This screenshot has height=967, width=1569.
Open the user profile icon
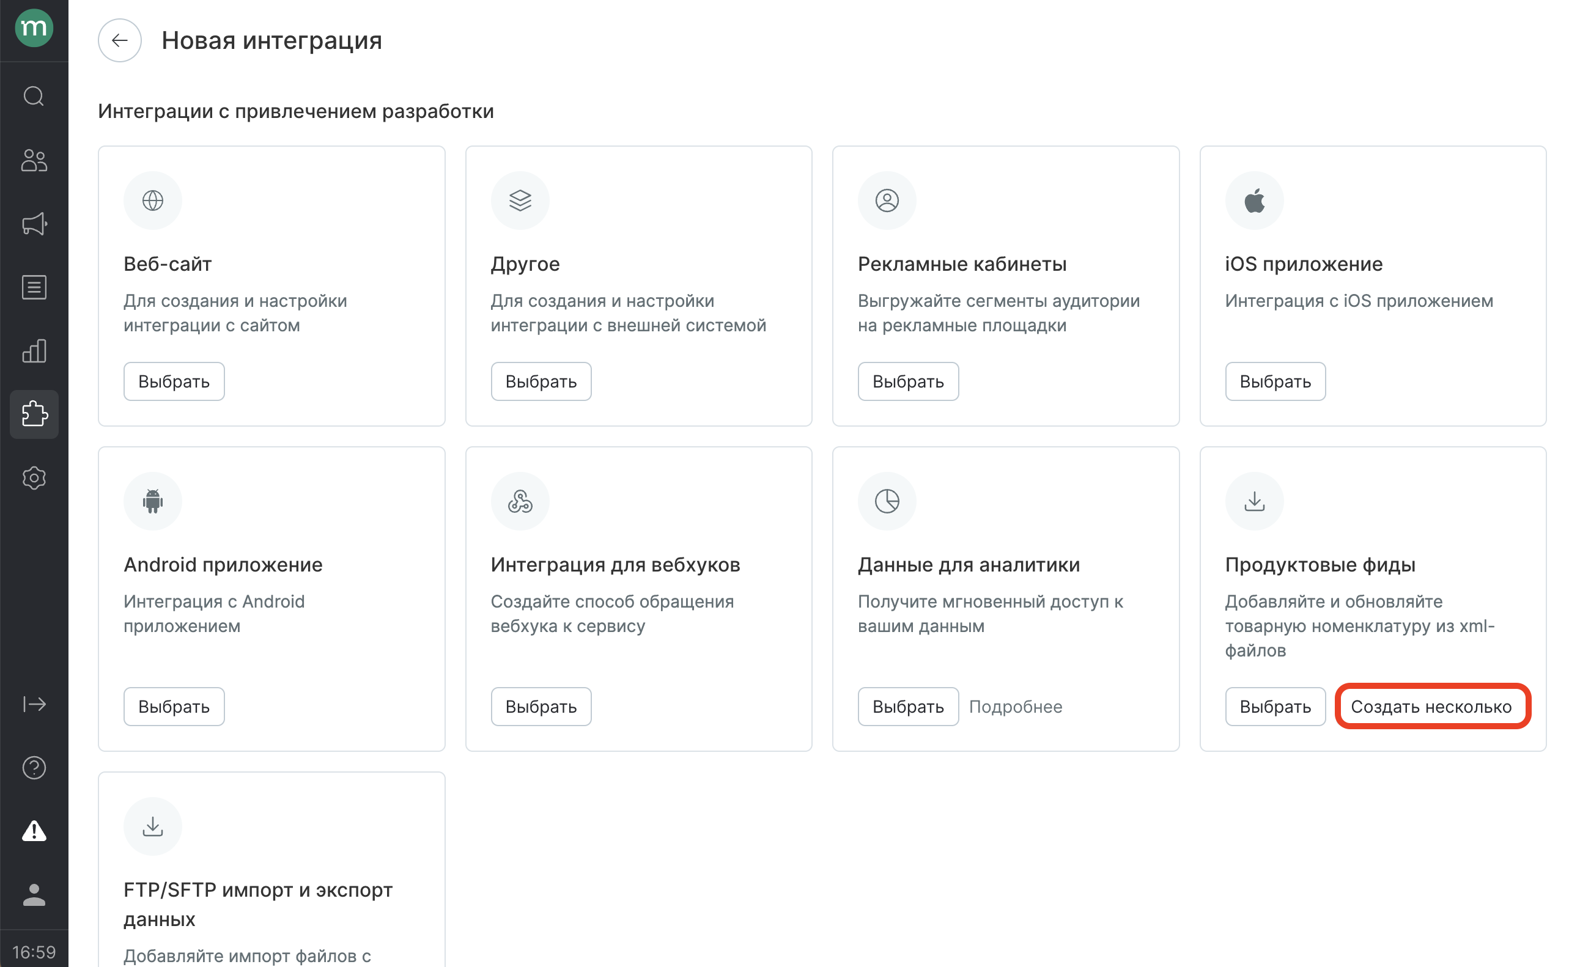pos(34,894)
